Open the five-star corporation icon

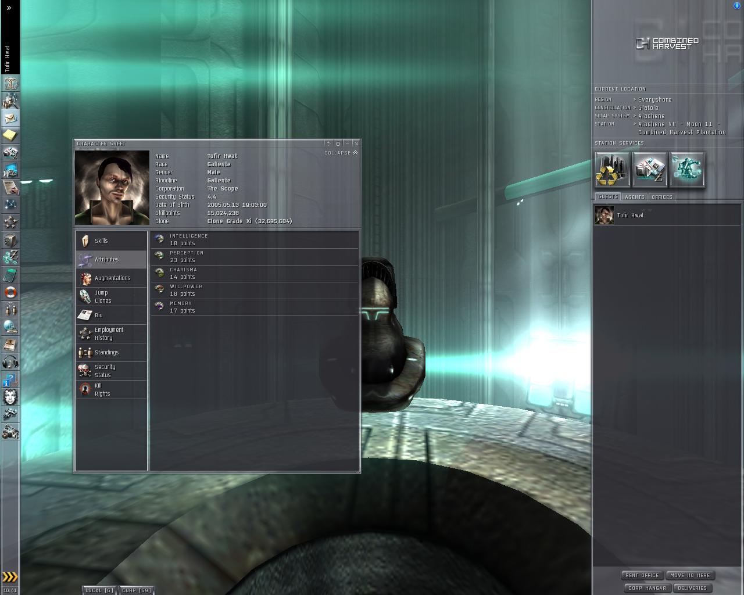(x=10, y=223)
